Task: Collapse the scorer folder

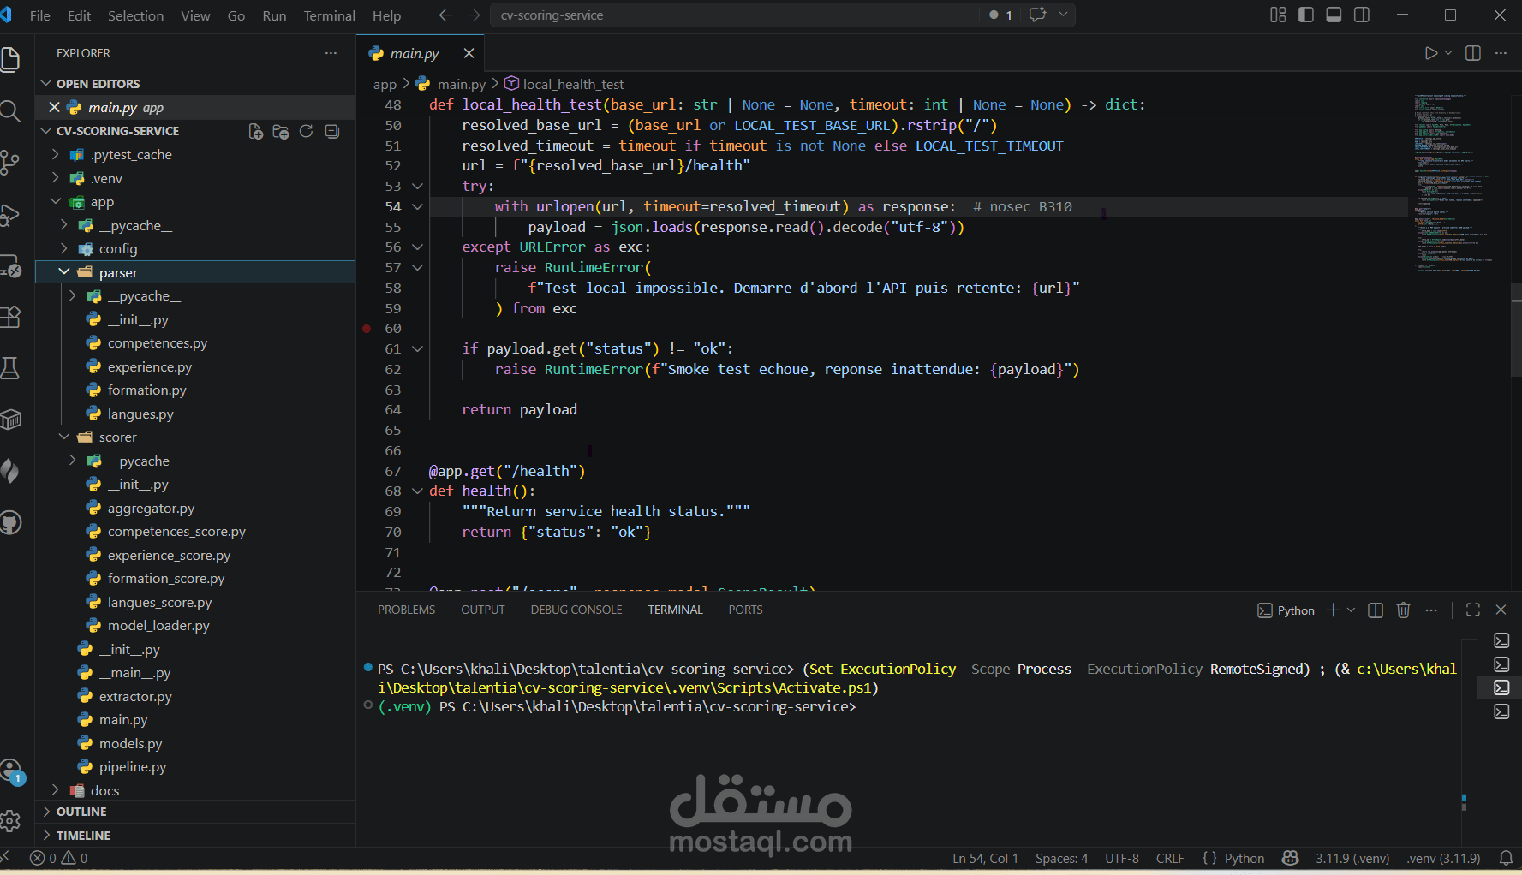Action: (64, 437)
